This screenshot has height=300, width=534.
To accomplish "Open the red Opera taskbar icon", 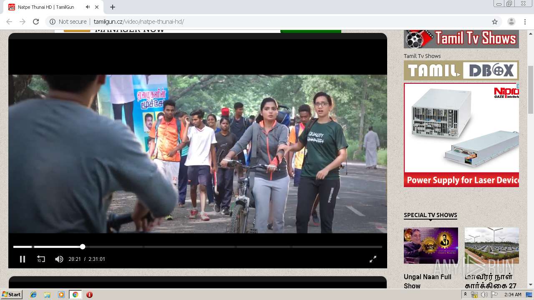I will point(89,295).
